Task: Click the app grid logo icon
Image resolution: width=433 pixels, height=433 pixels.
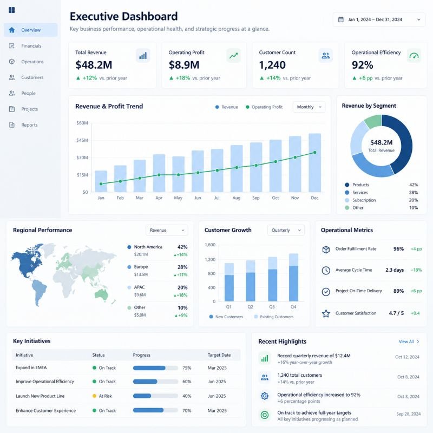Action: click(11, 10)
